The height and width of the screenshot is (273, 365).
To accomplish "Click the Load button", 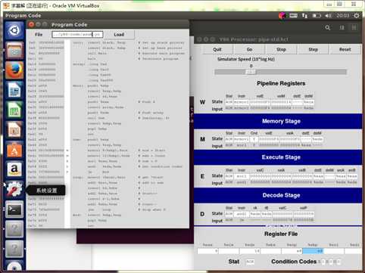I will tap(119, 34).
